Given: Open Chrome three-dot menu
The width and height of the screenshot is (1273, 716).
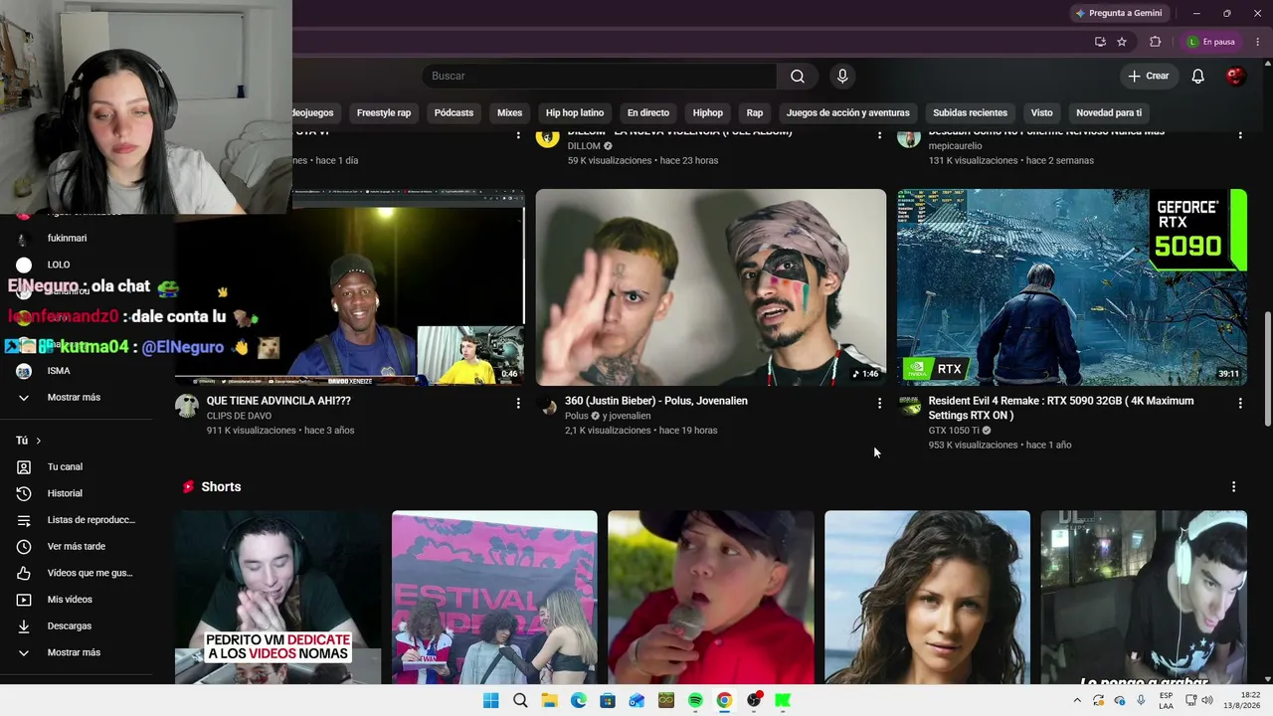Looking at the screenshot, I should pyautogui.click(x=1258, y=42).
